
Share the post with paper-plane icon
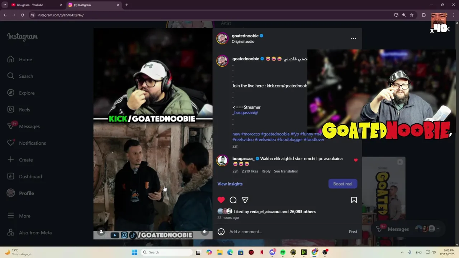coord(245,200)
